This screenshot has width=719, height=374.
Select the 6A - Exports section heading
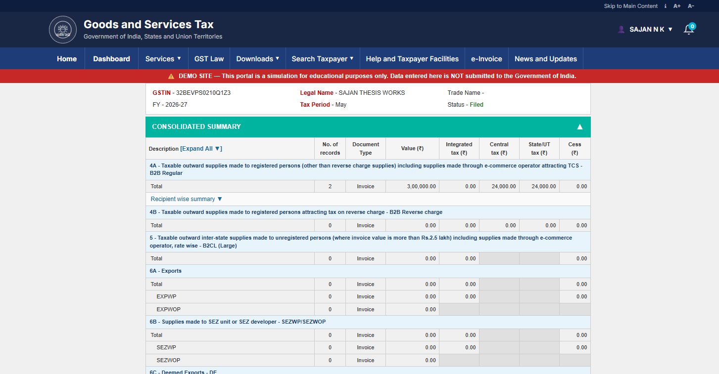point(368,271)
